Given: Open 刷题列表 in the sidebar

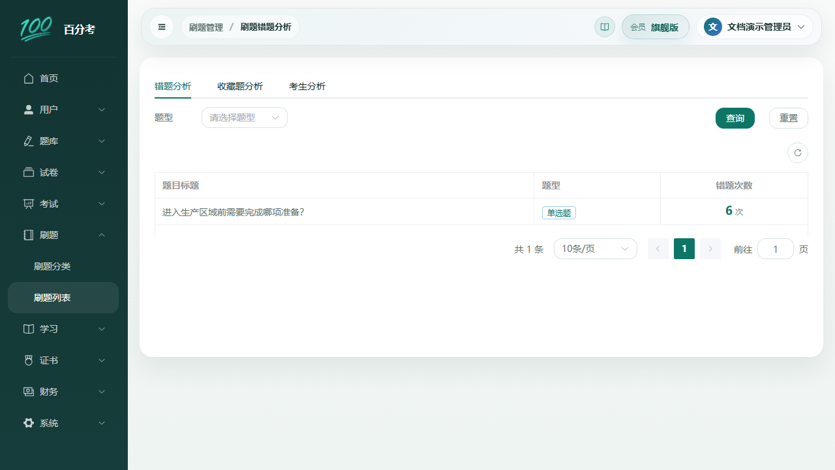Looking at the screenshot, I should [63, 298].
